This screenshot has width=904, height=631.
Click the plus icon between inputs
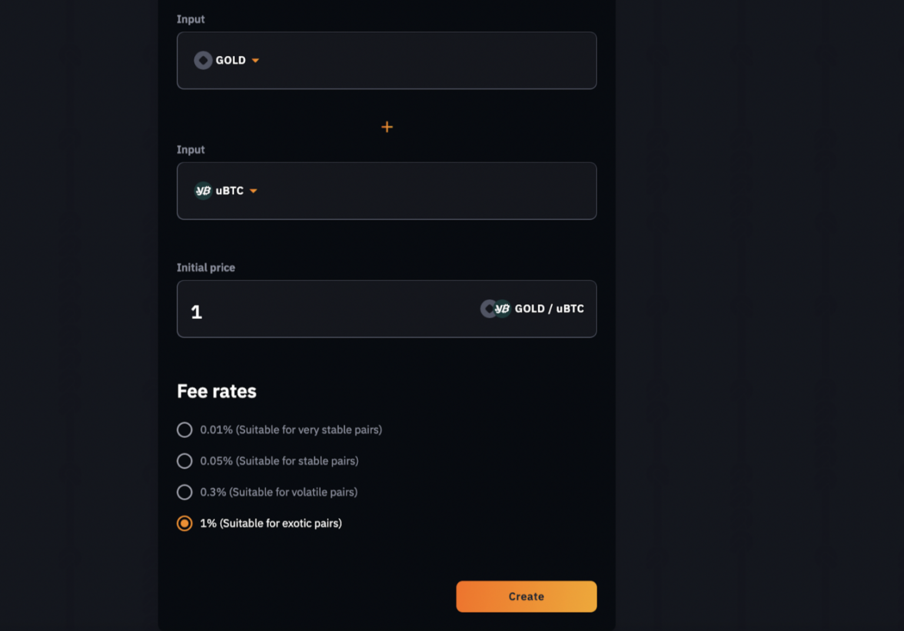pyautogui.click(x=387, y=126)
